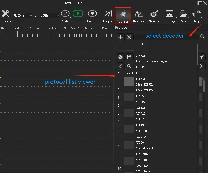Image resolution: width=208 pixels, height=173 pixels.
Task: Open the Search tool icon
Action: (x=154, y=14)
